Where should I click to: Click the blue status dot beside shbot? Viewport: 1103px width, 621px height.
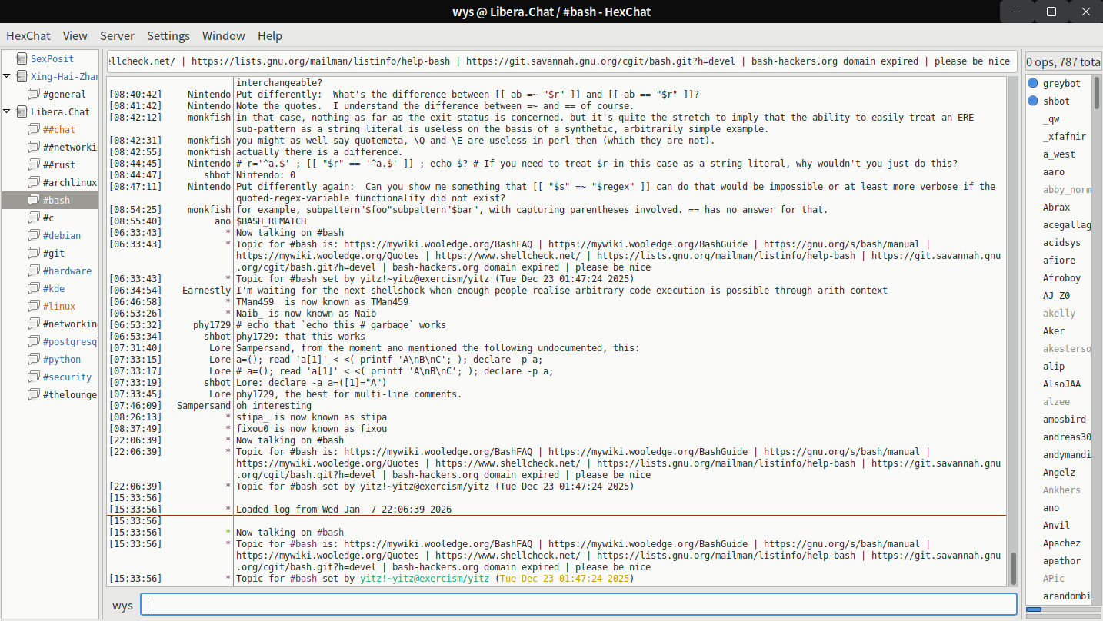(1033, 101)
